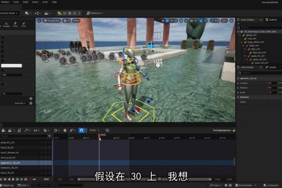Viewport: 282px width, 188px height.
Task: Click the add transform key diamond-arrows icon
Action: [65, 131]
